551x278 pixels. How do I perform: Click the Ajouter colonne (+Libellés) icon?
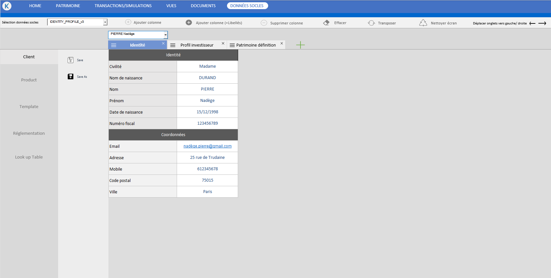pyautogui.click(x=189, y=22)
